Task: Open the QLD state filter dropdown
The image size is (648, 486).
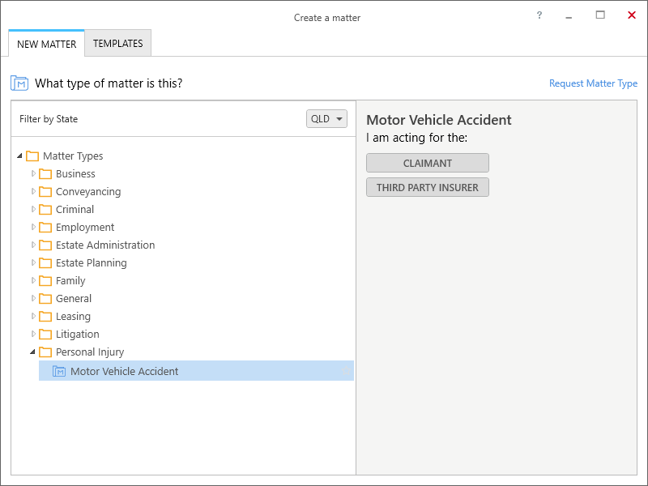Action: click(x=326, y=119)
